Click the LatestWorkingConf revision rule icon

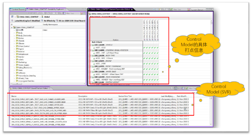[x=12, y=21]
